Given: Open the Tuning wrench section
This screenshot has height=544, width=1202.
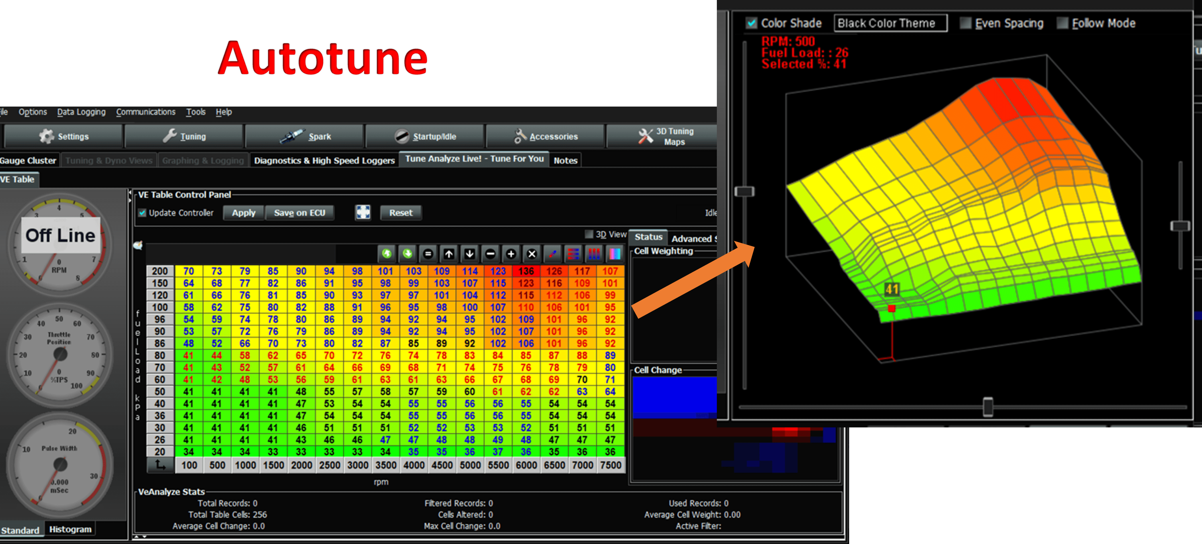Looking at the screenshot, I should pos(184,136).
